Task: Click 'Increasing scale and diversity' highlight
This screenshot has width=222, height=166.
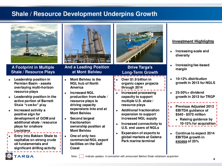Action: (x=192, y=53)
